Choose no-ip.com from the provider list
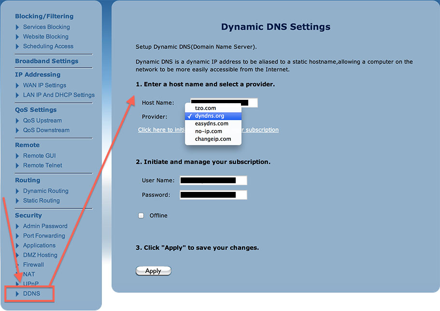 point(213,132)
